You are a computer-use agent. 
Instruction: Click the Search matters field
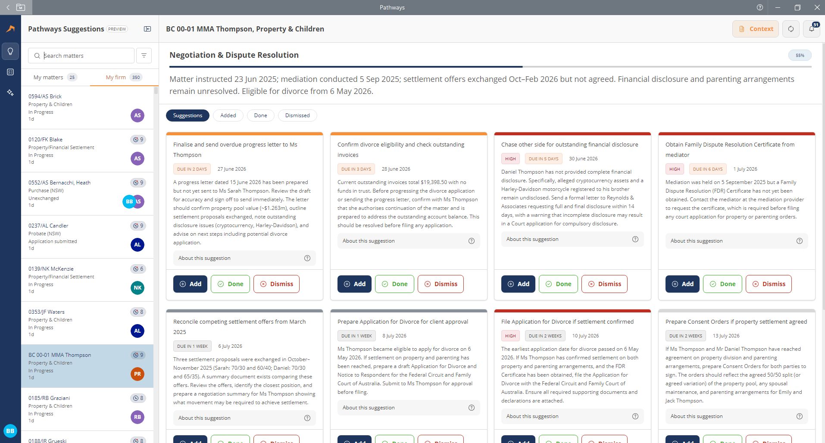click(81, 56)
